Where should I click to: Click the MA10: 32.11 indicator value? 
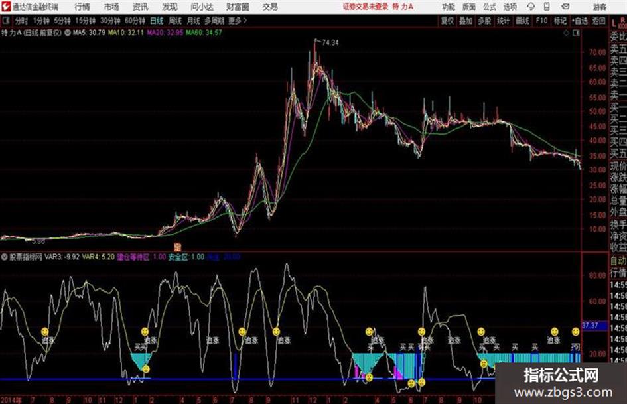(x=125, y=33)
